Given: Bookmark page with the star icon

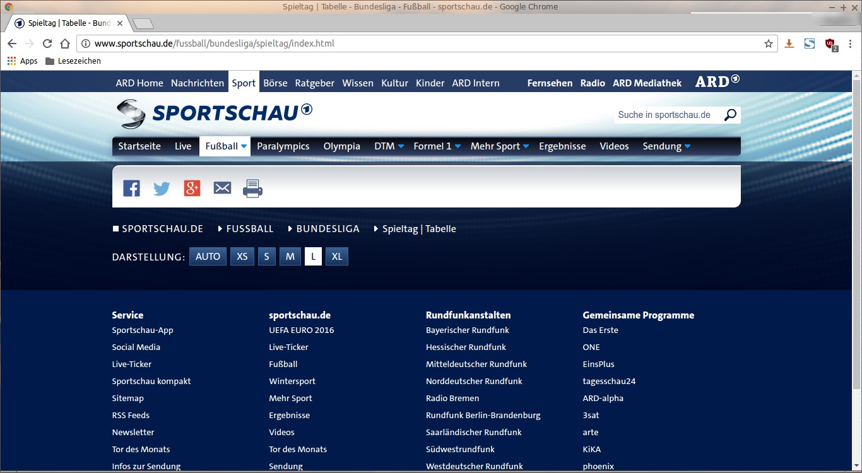Looking at the screenshot, I should pyautogui.click(x=768, y=44).
